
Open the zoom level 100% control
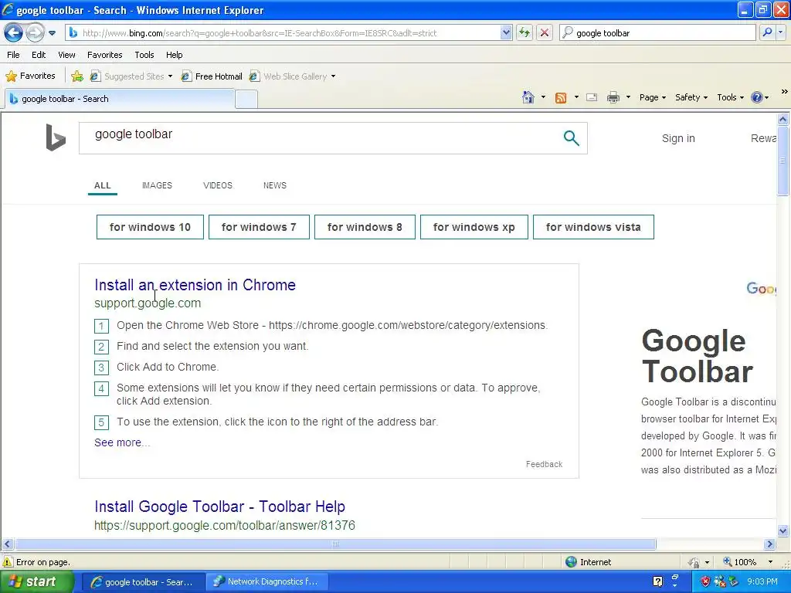pyautogui.click(x=748, y=562)
